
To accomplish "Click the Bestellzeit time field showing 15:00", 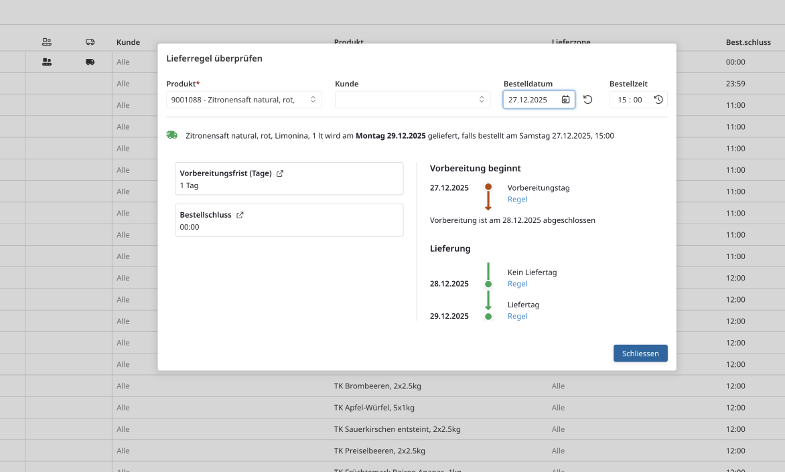I will click(x=630, y=100).
